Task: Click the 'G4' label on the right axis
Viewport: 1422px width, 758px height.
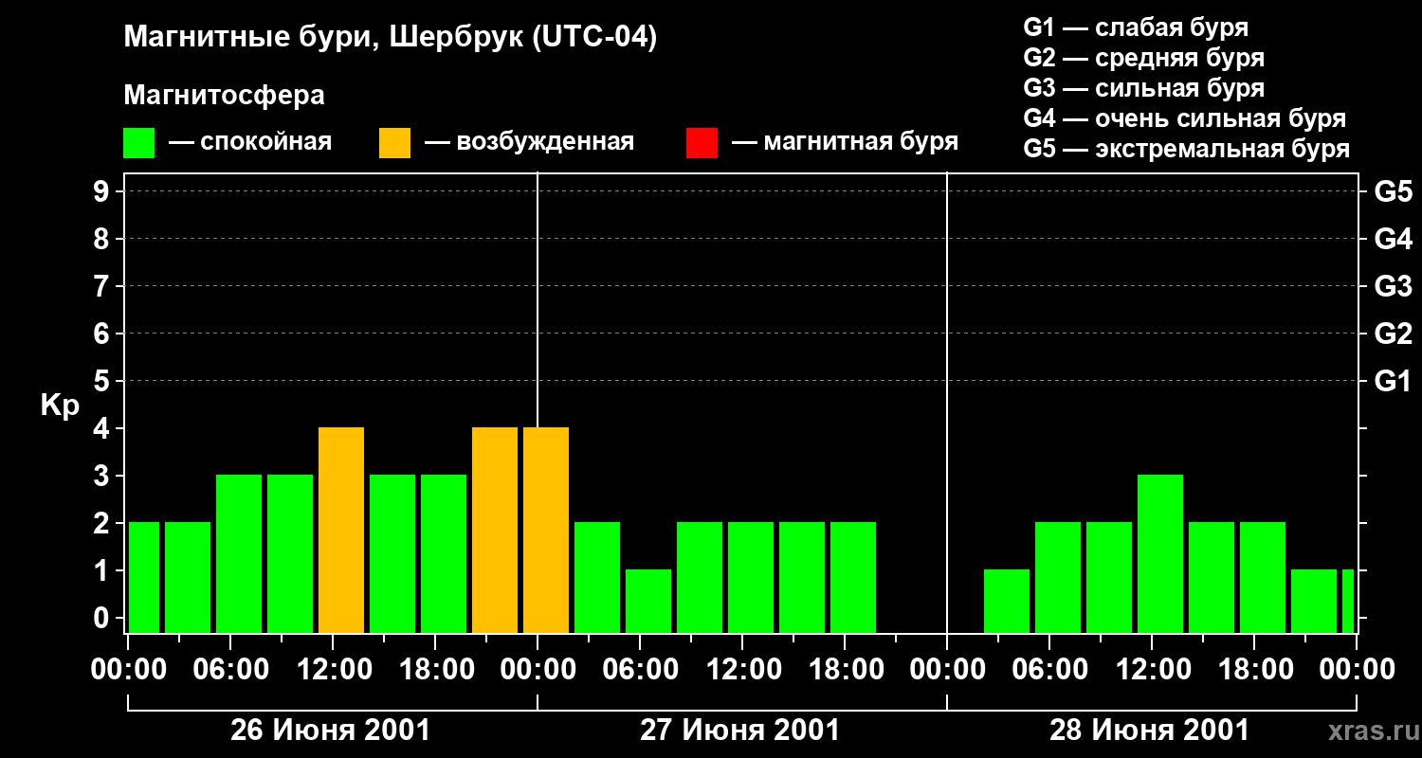Action: 1394,239
